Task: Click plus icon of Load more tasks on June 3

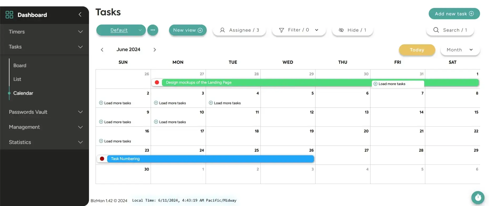Action: [x=156, y=103]
